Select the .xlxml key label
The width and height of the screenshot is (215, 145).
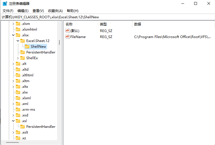[26, 98]
